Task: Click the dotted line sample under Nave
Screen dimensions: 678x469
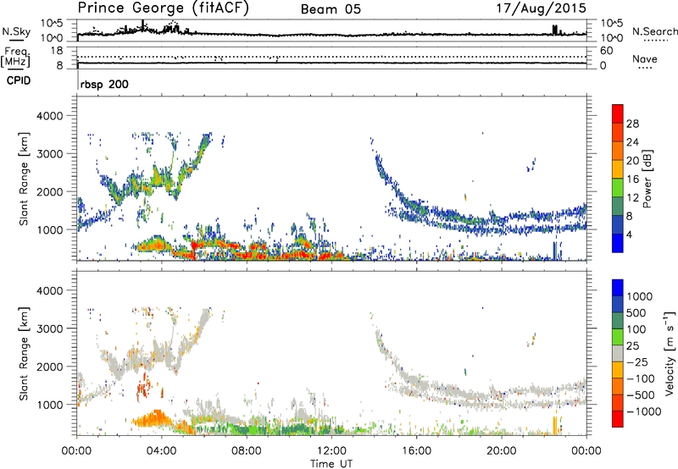Action: (646, 69)
